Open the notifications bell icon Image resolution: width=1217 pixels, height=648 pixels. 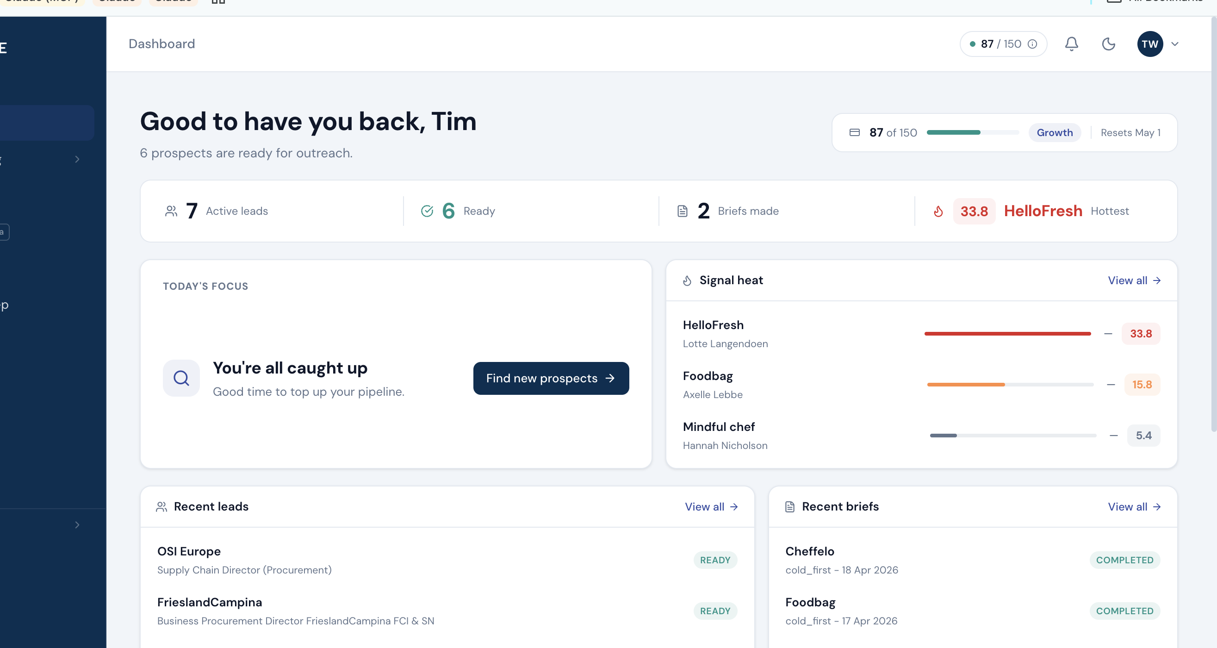click(1071, 44)
